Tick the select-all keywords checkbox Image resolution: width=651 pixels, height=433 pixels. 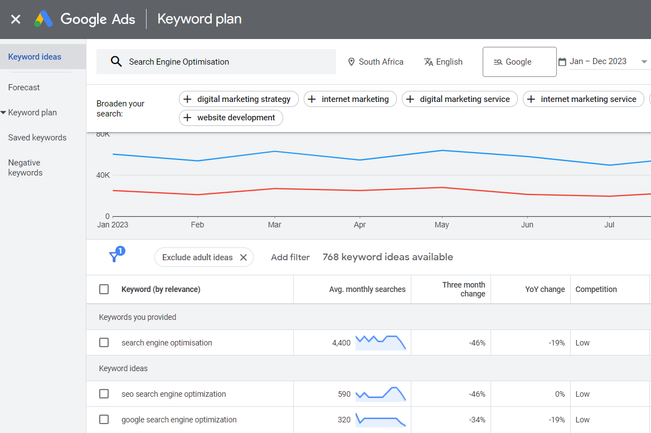click(x=104, y=289)
